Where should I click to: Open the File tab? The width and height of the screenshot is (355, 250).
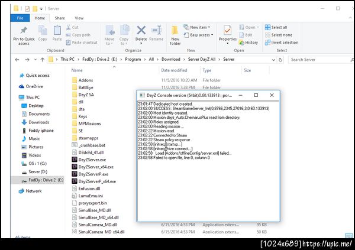click(x=20, y=18)
